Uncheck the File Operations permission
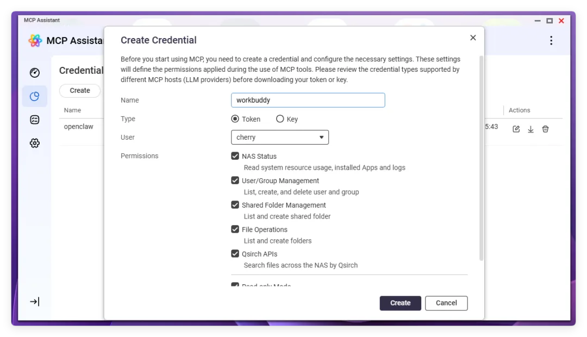Image resolution: width=587 pixels, height=337 pixels. (x=235, y=229)
